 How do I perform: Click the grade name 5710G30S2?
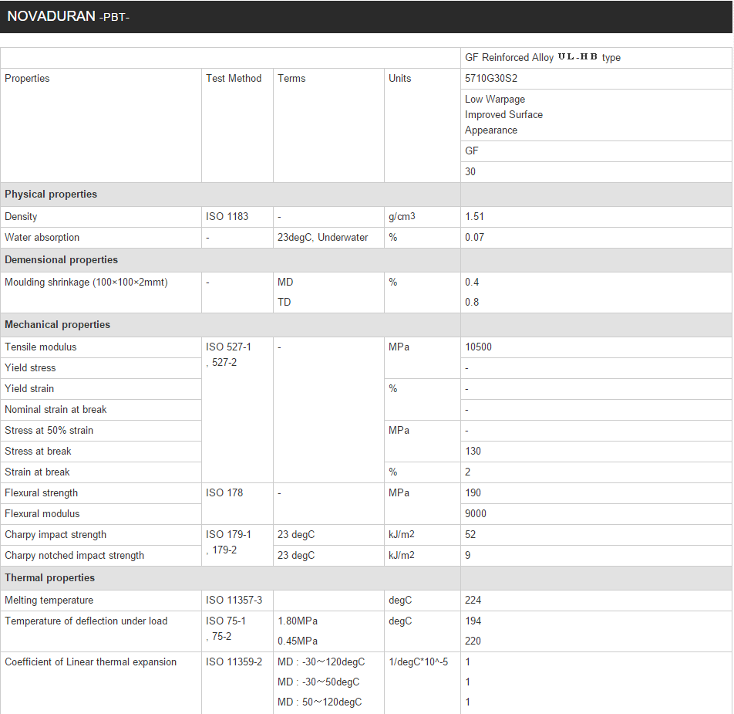[491, 78]
